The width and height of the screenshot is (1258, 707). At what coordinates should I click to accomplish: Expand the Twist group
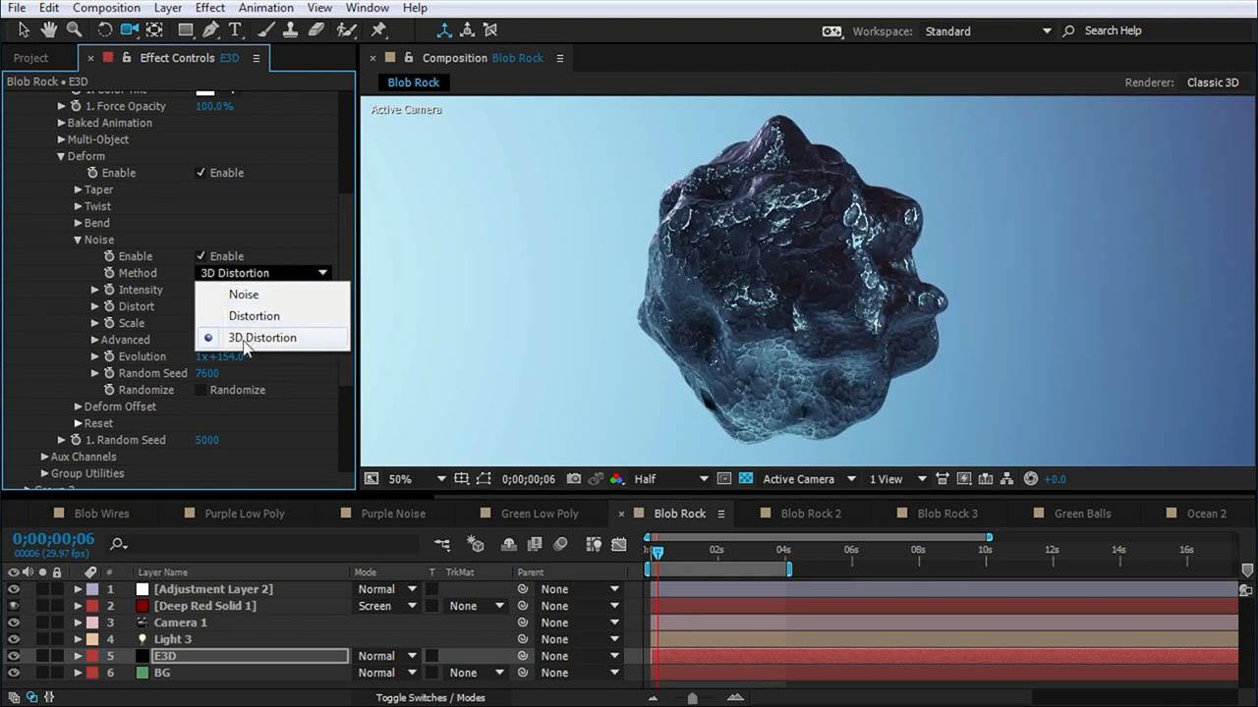point(79,206)
